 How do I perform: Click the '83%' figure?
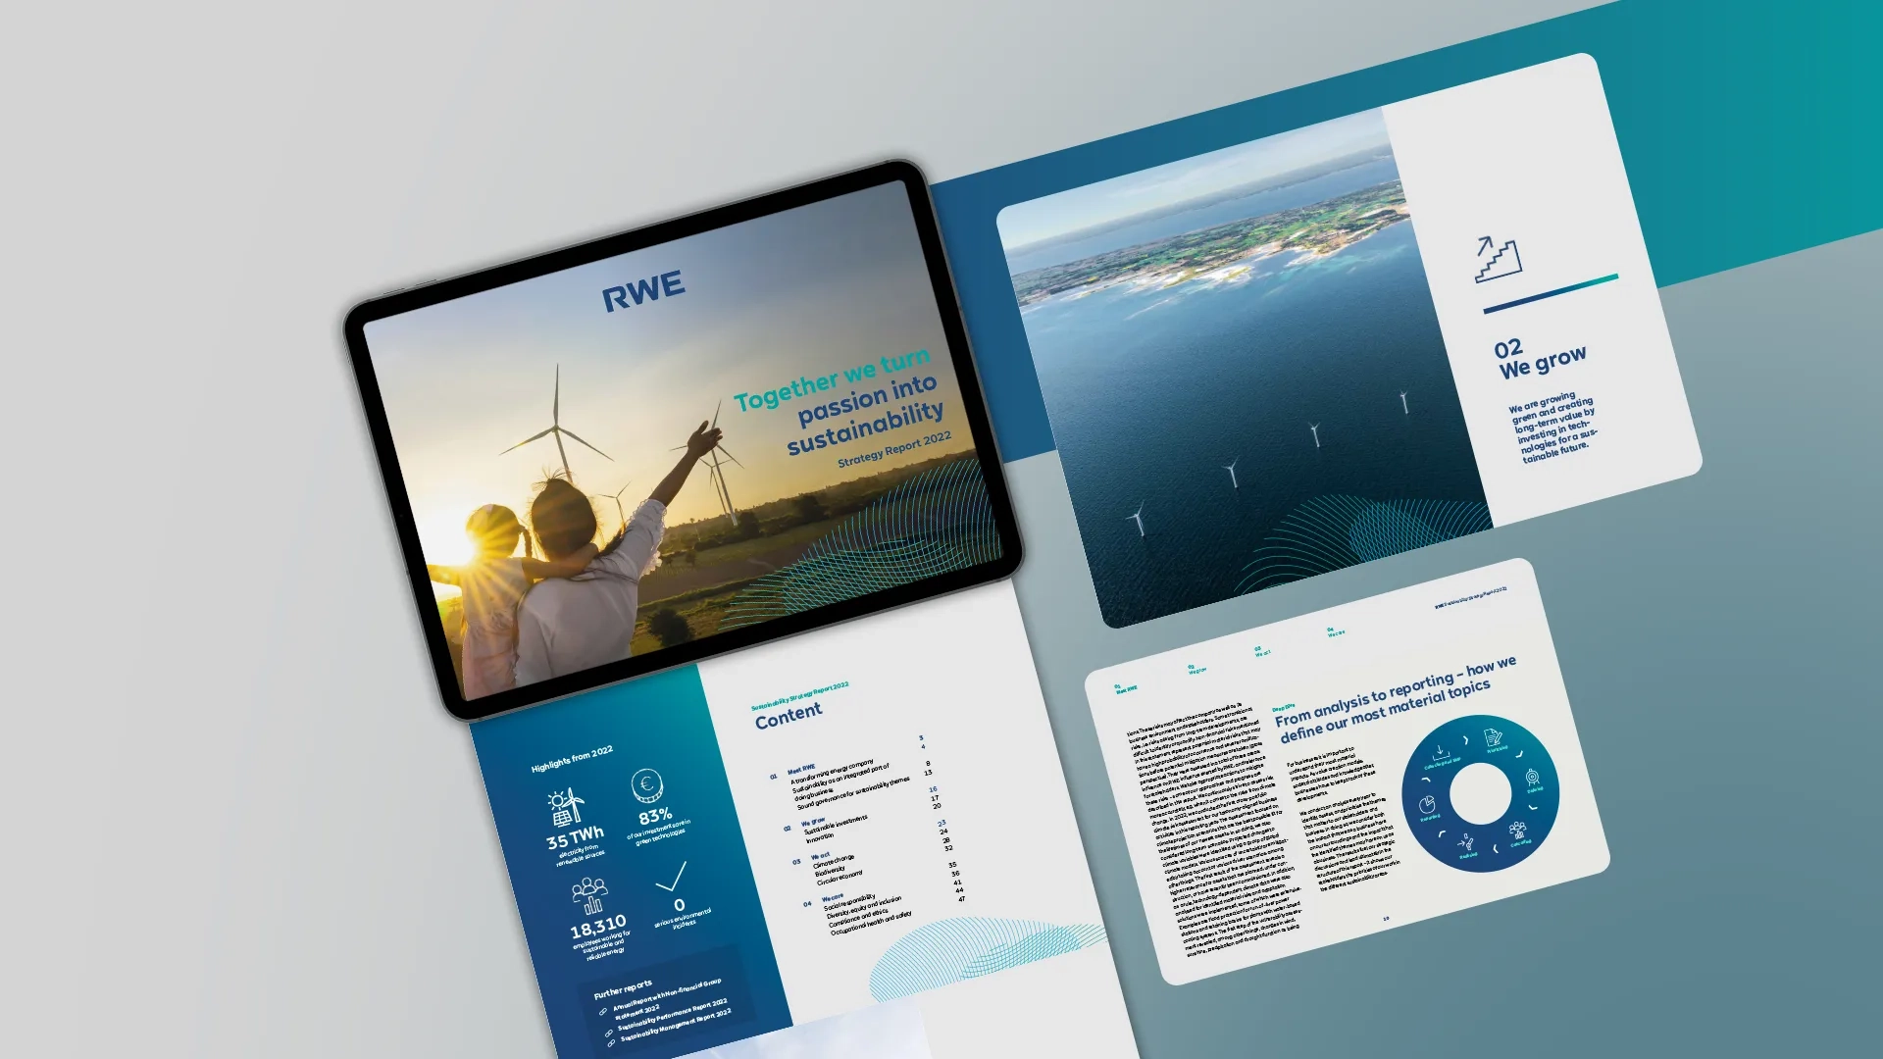coord(655,817)
